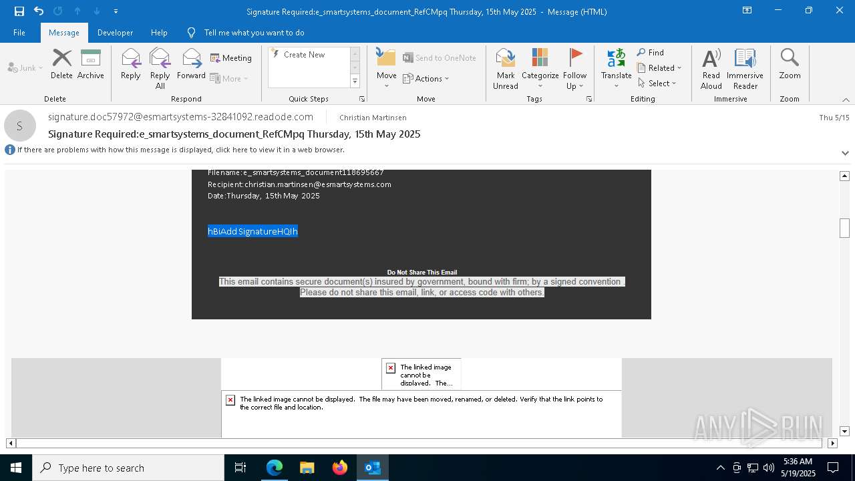The width and height of the screenshot is (855, 481).
Task: Open the Customize Quick Access Toolbar dropdown
Action: 116,11
